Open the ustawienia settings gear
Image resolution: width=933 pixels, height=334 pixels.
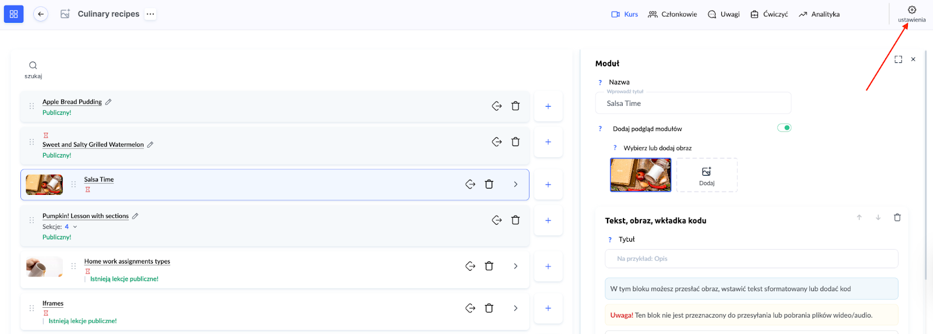pos(911,10)
